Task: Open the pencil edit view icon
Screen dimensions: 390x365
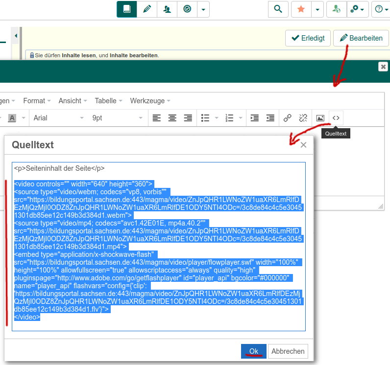Action: pyautogui.click(x=146, y=9)
